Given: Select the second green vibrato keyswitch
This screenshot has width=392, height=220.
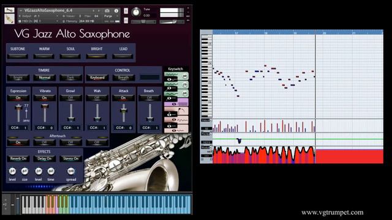Looking at the screenshot, I should pyautogui.click(x=176, y=84).
